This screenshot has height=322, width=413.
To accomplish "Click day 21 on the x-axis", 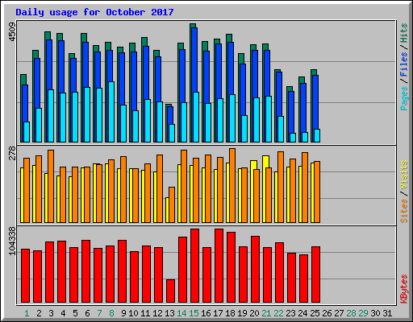I will tap(266, 313).
